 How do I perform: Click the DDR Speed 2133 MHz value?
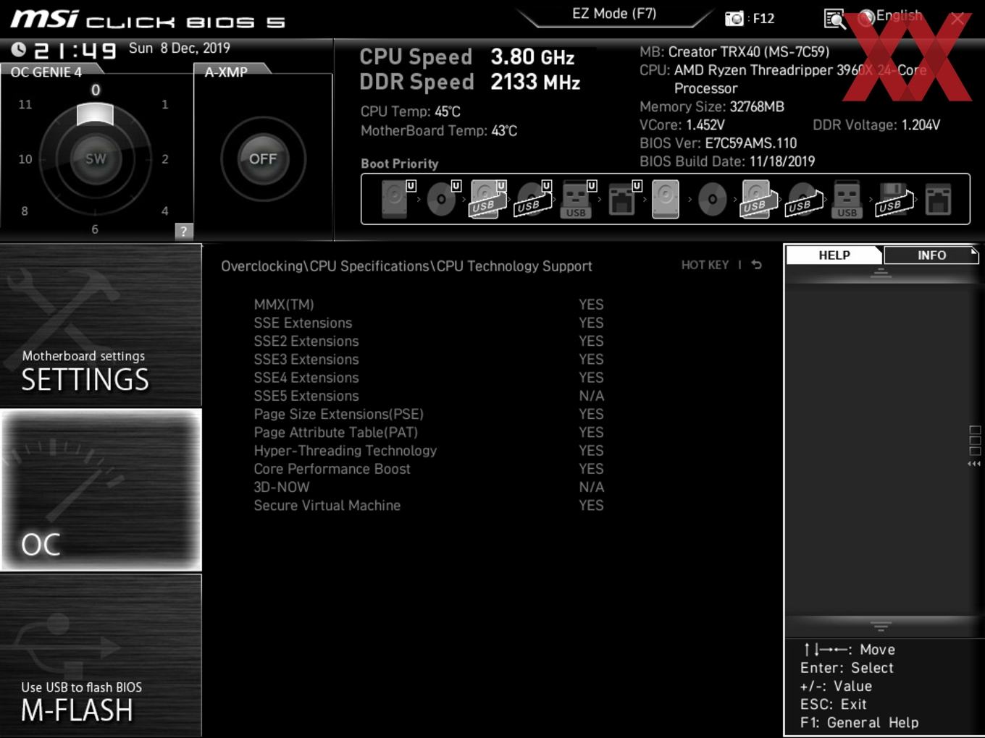tap(535, 82)
